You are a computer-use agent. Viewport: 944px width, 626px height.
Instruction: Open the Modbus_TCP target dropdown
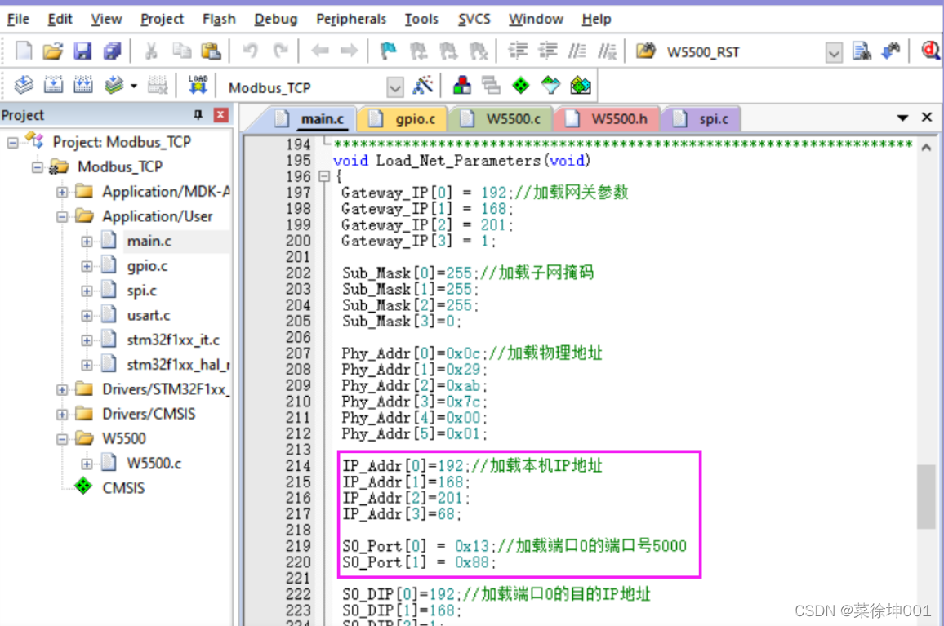click(395, 88)
